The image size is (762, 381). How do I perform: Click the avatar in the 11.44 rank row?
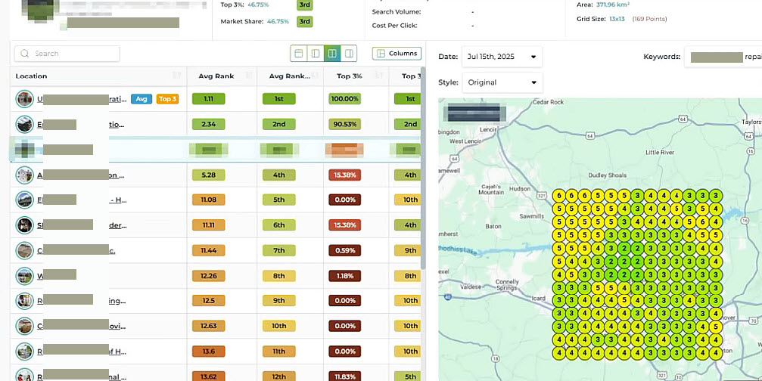coord(24,250)
